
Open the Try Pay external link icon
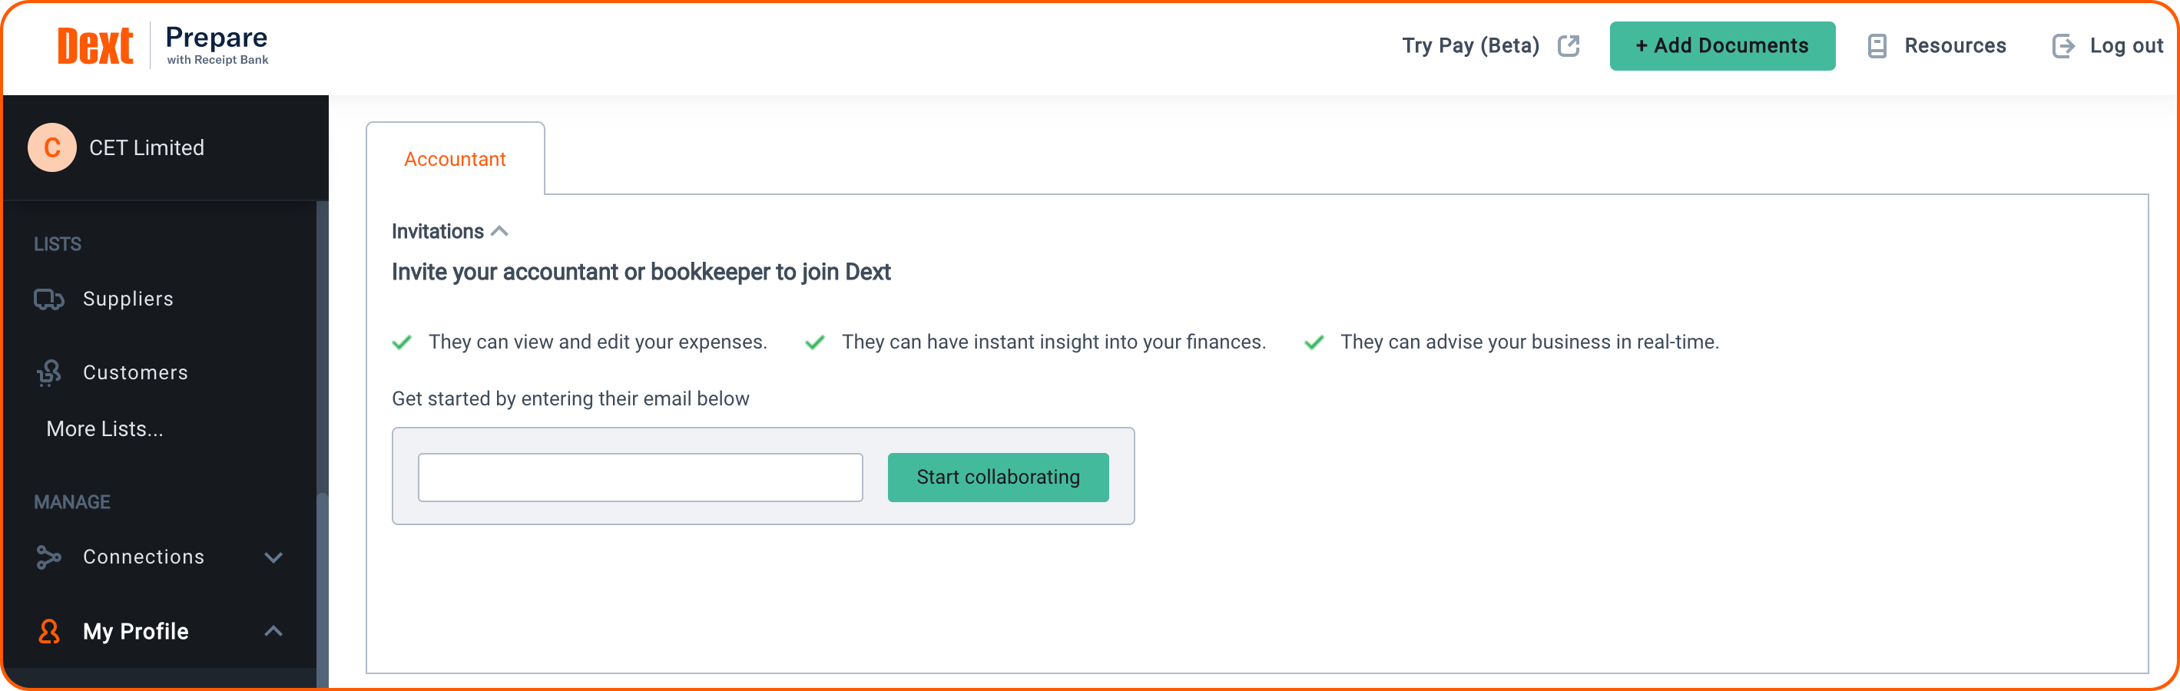1568,45
